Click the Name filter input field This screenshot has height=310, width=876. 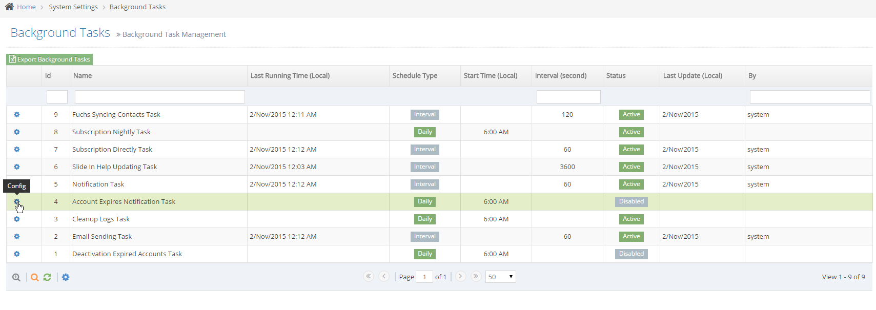coord(159,97)
